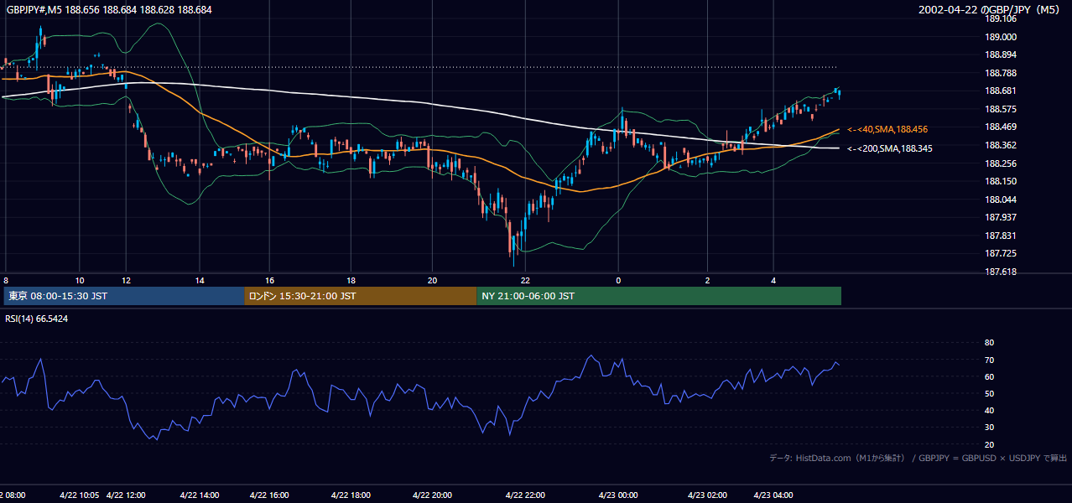The image size is (1072, 503).
Task: Click the 188.894 price axis label
Action: (1000, 55)
